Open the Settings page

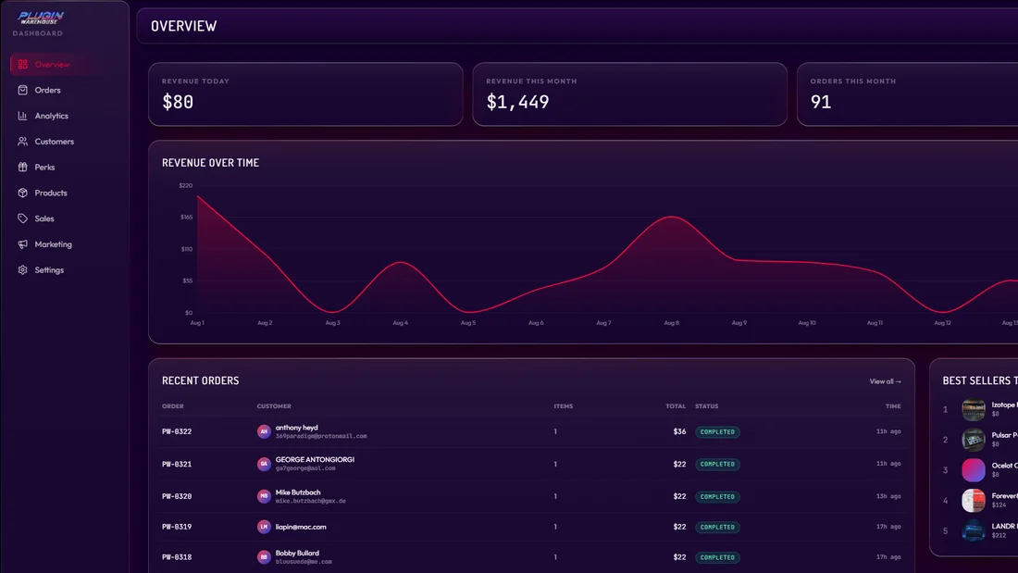tap(64, 269)
